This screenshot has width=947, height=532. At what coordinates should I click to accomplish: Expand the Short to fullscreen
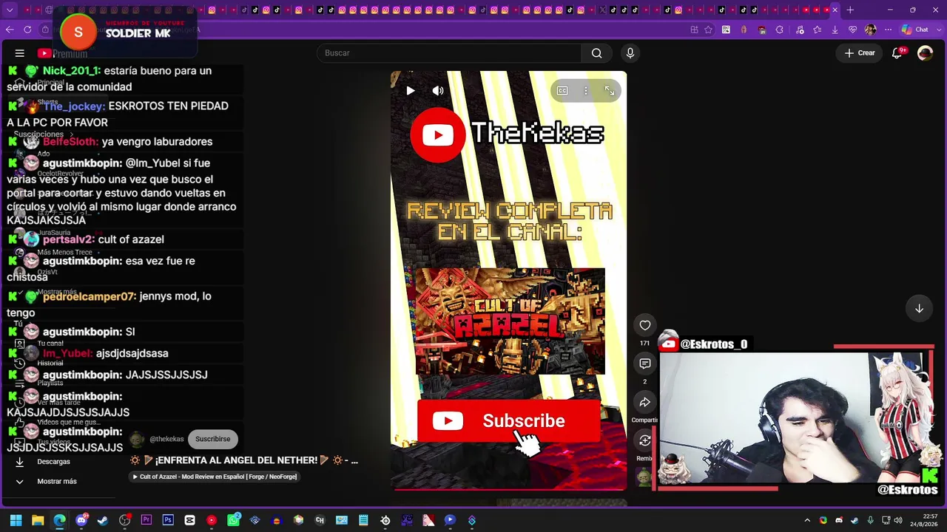(609, 91)
